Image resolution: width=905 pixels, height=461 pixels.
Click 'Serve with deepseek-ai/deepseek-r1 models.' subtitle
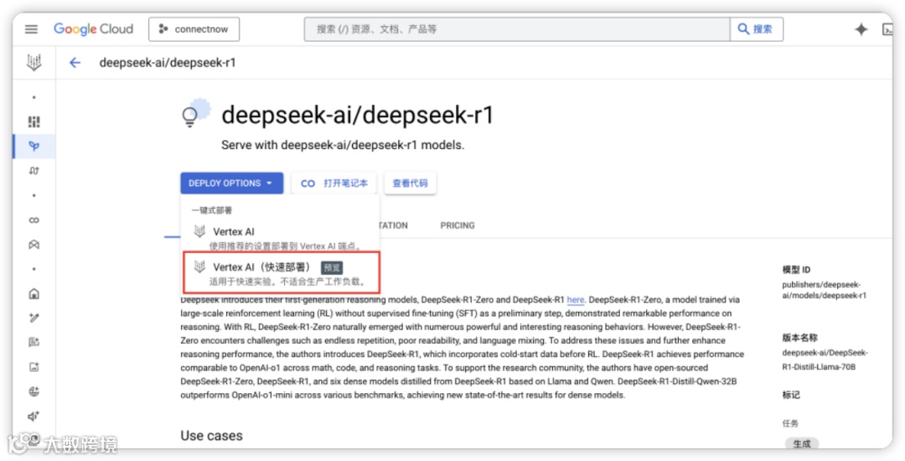[343, 145]
